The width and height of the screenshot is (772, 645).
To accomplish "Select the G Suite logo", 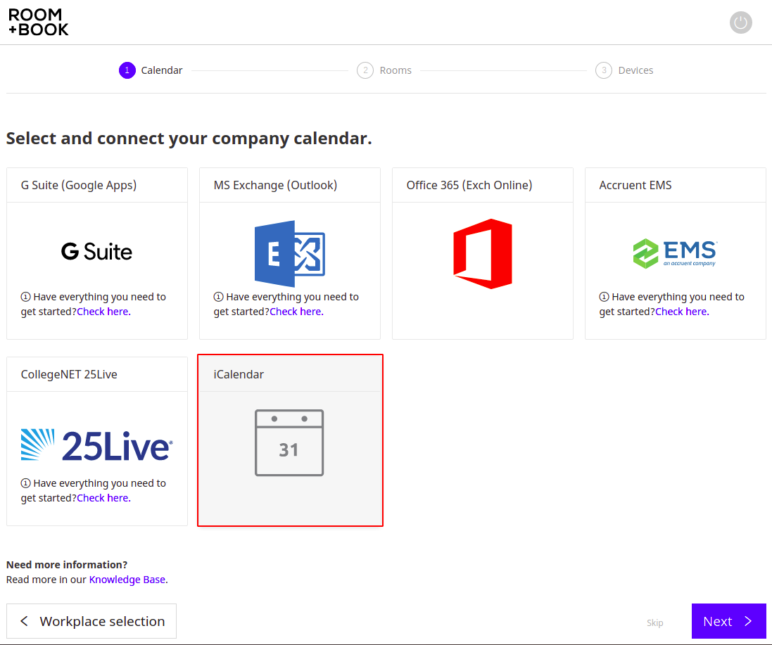I will [97, 251].
